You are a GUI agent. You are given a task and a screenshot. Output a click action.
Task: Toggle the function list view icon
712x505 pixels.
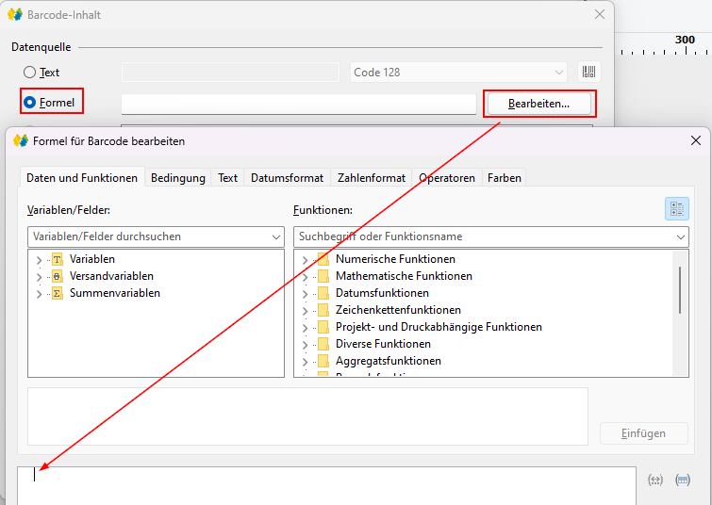point(676,209)
